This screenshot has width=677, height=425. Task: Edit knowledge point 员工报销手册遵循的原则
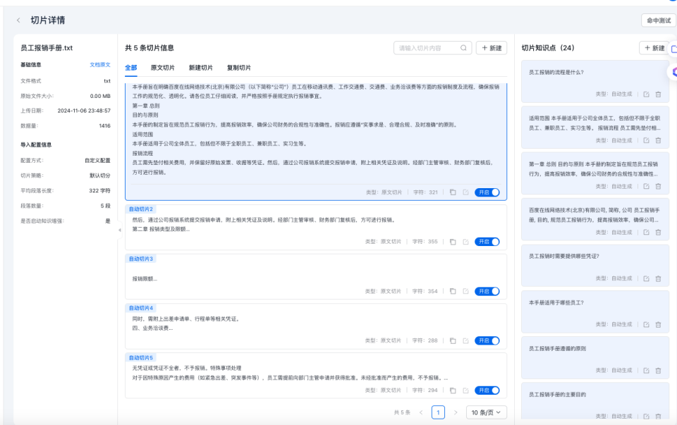coord(646,370)
